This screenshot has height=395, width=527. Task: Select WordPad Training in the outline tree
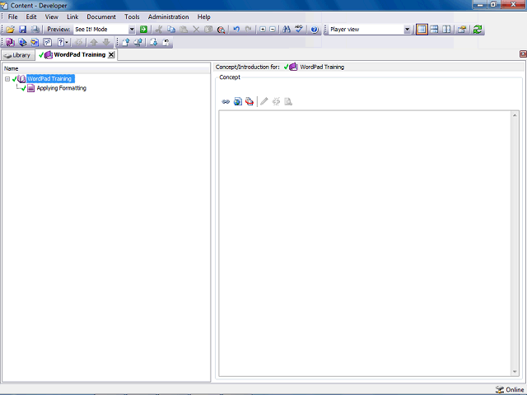click(x=49, y=79)
